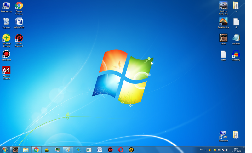Select the samp game desktop icon

[x=223, y=39]
